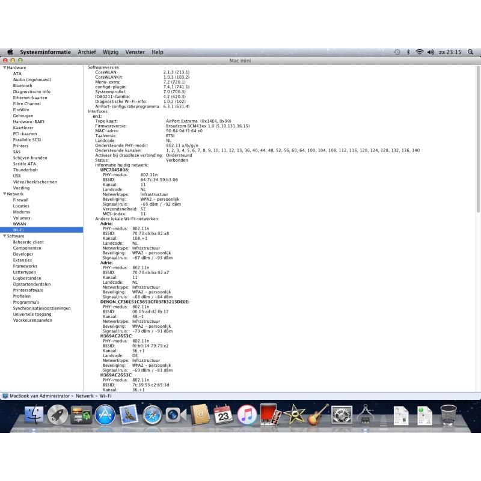Open the Contacts address book icon
Image resolution: width=481 pixels, height=481 pixels.
(200, 415)
